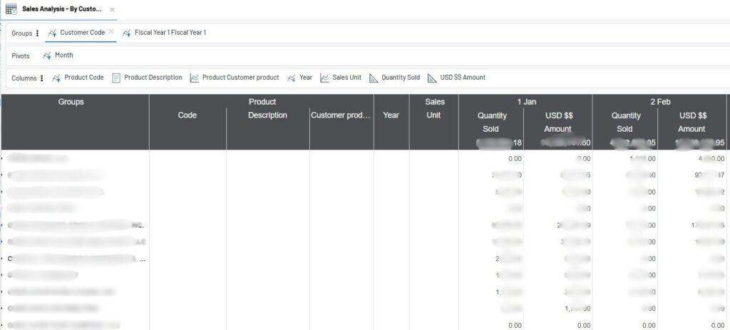Click the 1 Jan pivot header
Screen dimensions: 730x330
[526, 101]
